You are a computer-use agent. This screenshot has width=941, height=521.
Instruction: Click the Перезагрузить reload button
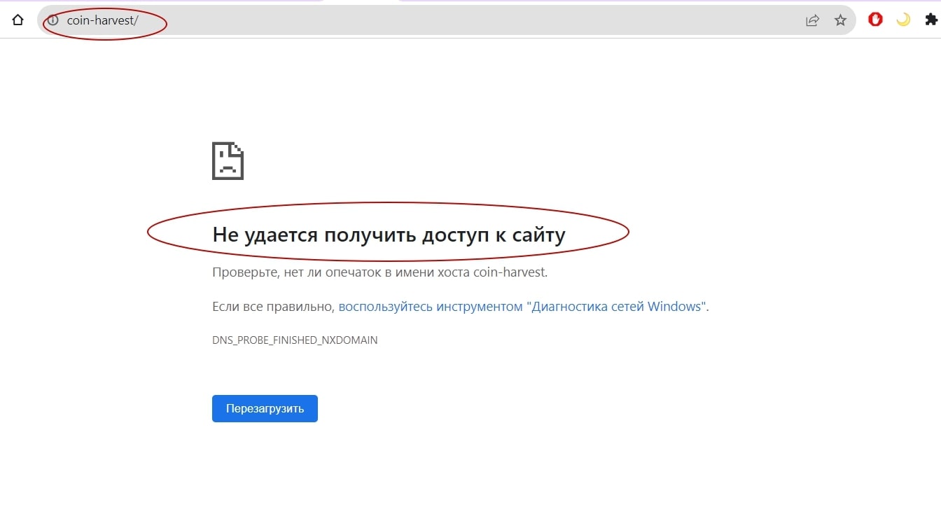[x=265, y=409]
